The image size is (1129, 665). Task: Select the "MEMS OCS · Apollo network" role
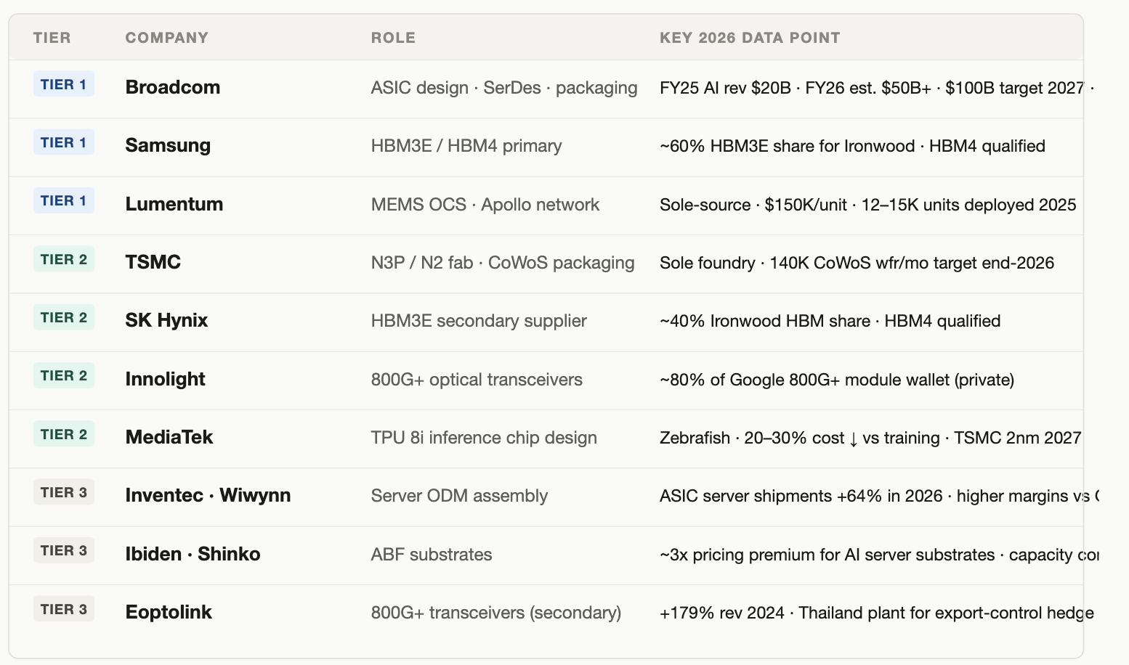pos(485,205)
